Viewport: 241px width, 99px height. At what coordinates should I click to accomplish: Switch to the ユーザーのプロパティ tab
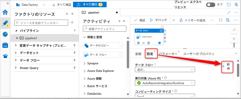point(199,54)
